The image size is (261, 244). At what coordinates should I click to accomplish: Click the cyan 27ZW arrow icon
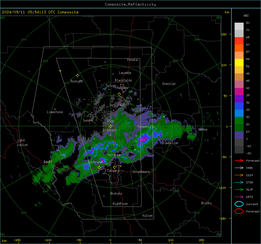239,182
